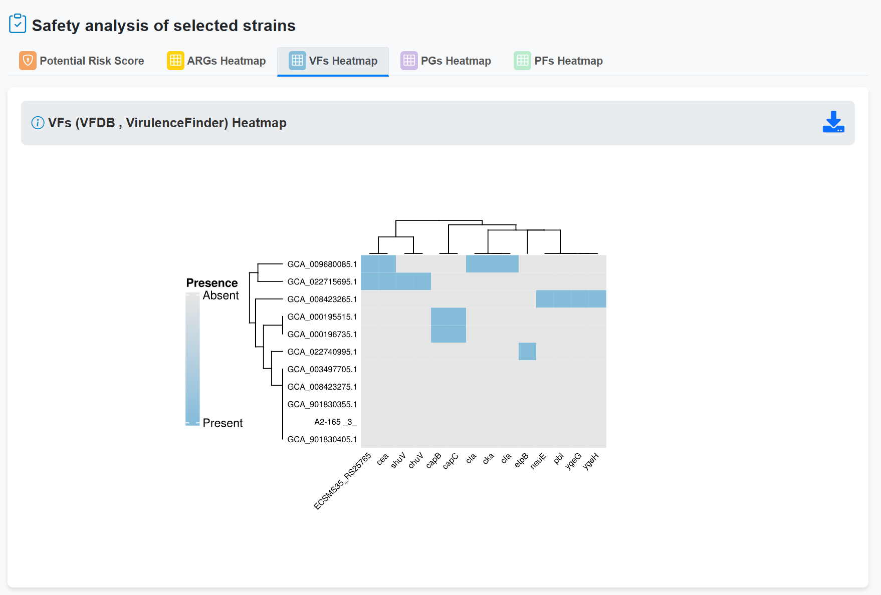Click the shield icon for Potential Risk Score
Image resolution: width=881 pixels, height=595 pixels.
28,61
